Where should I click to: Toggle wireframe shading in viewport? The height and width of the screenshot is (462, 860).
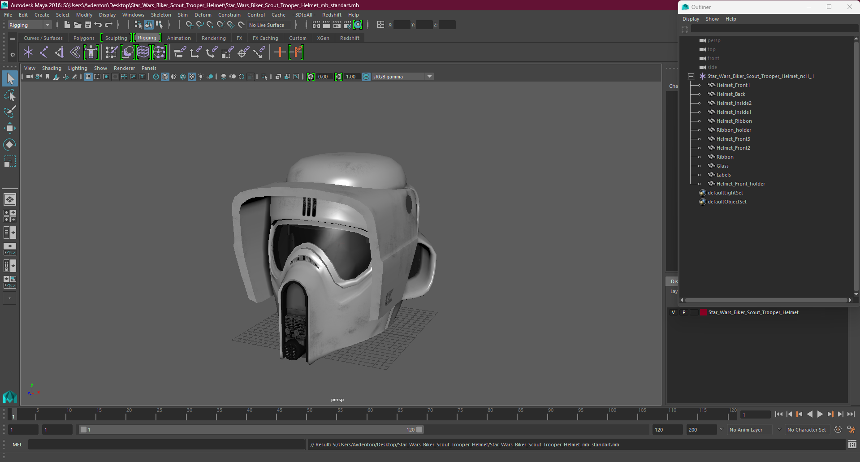click(156, 77)
